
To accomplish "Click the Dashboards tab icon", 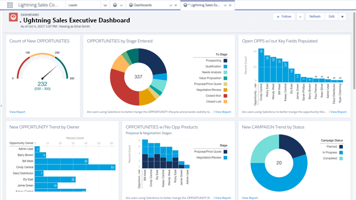I will (131, 5).
